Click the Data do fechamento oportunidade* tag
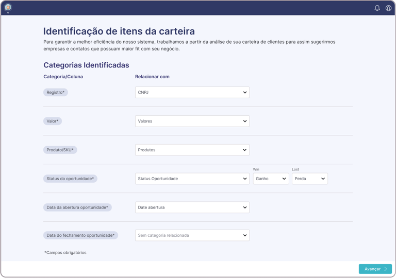 click(80, 235)
